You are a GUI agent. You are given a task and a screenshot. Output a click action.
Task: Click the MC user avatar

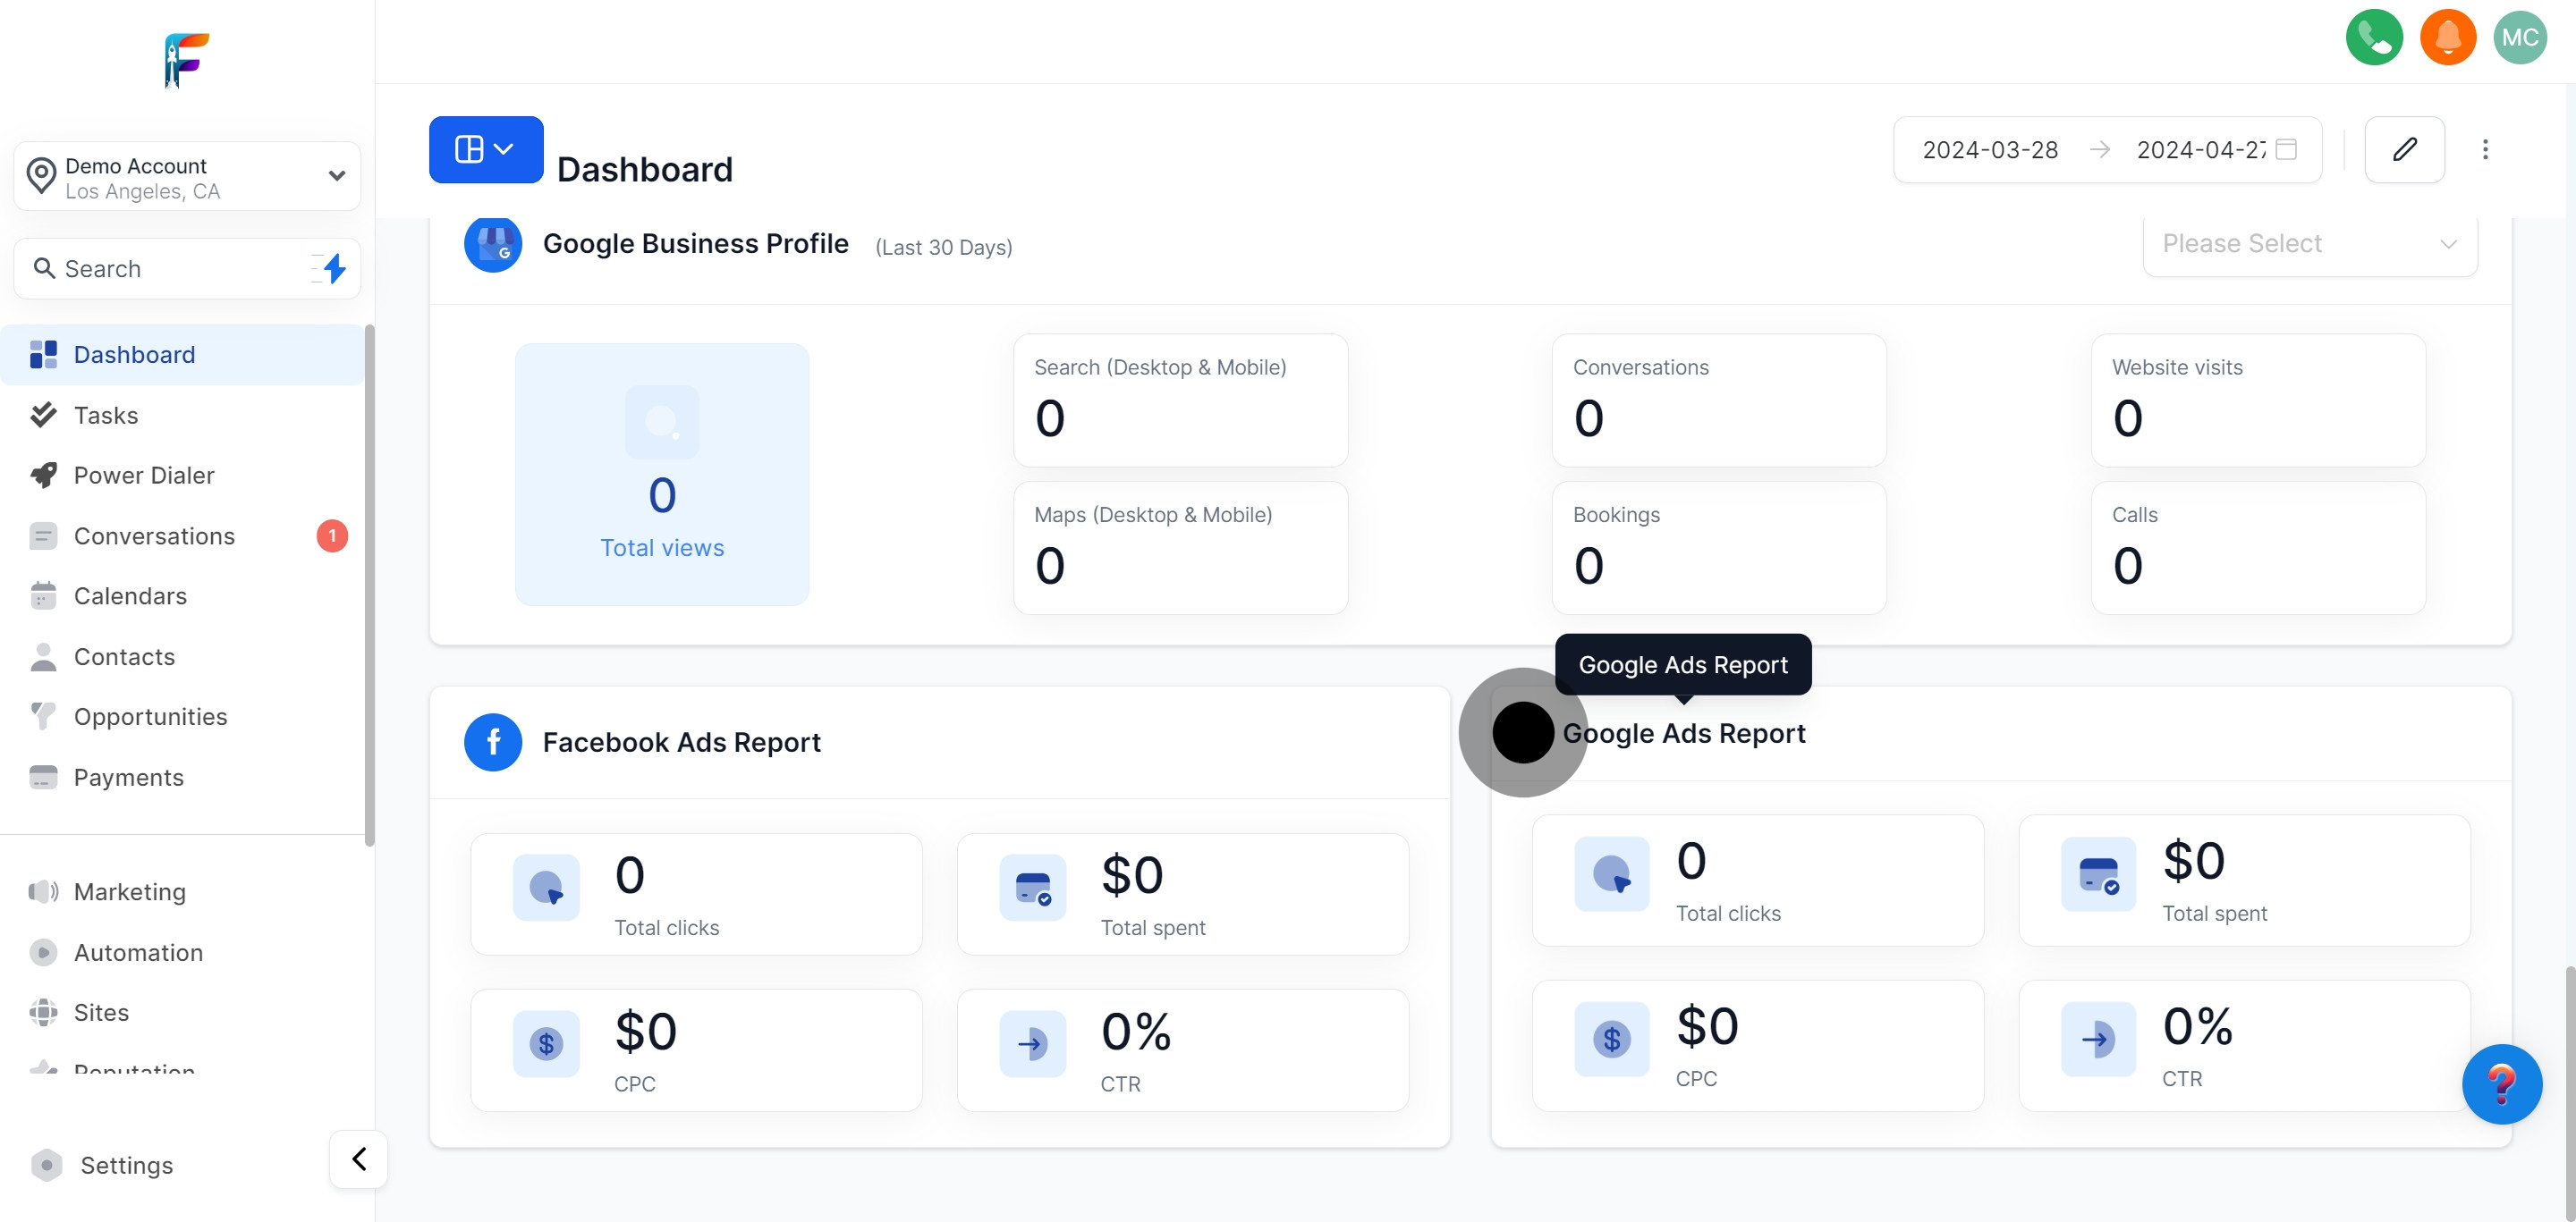pos(2519,38)
